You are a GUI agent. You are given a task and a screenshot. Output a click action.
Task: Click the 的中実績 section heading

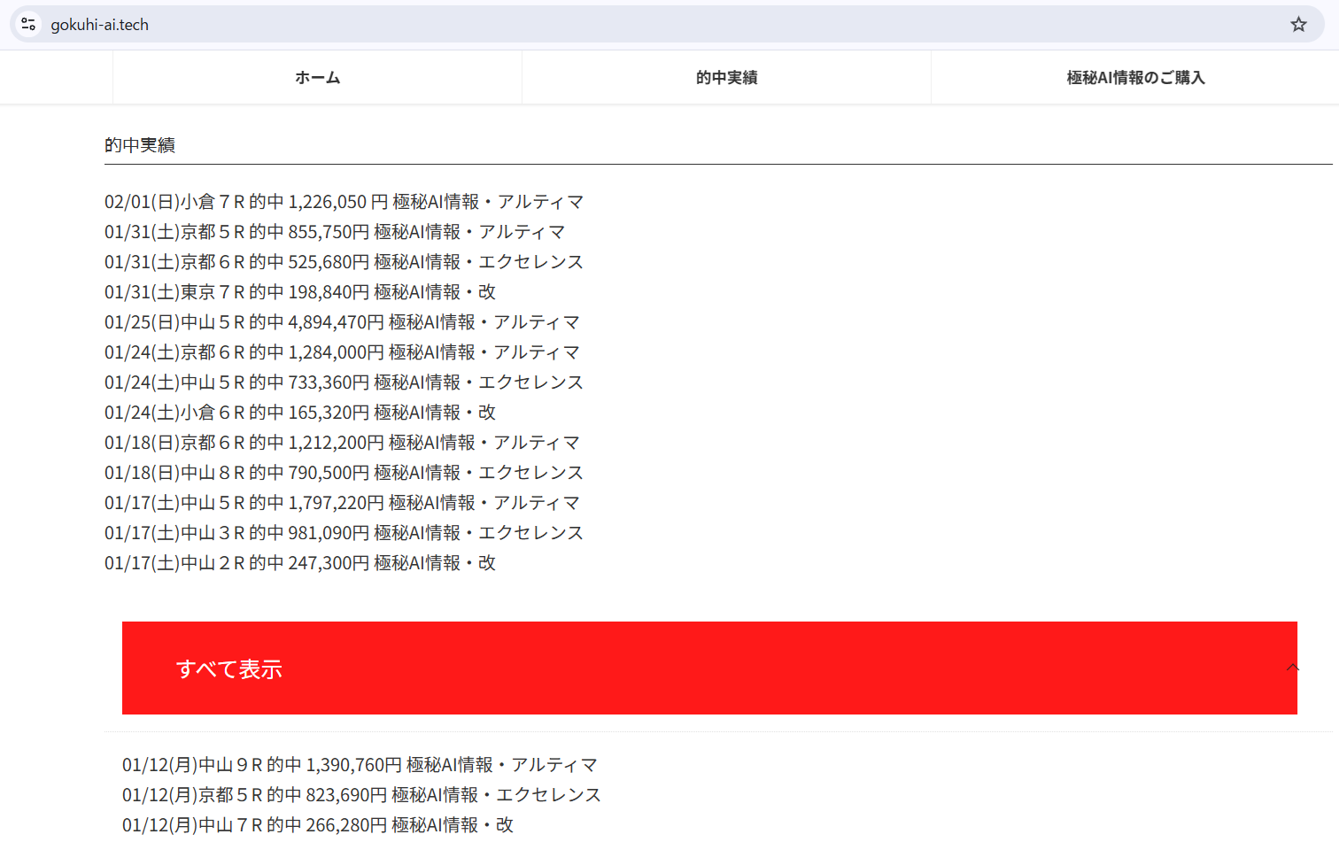[x=140, y=145]
